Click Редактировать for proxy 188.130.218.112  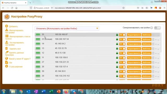coord(134,76)
